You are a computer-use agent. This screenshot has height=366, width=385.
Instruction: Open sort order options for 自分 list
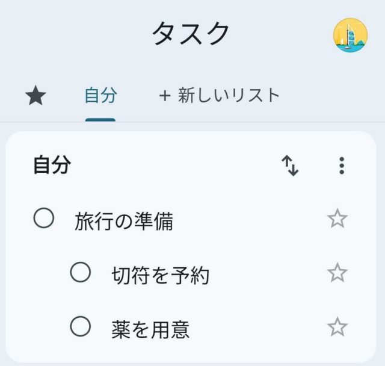point(290,166)
